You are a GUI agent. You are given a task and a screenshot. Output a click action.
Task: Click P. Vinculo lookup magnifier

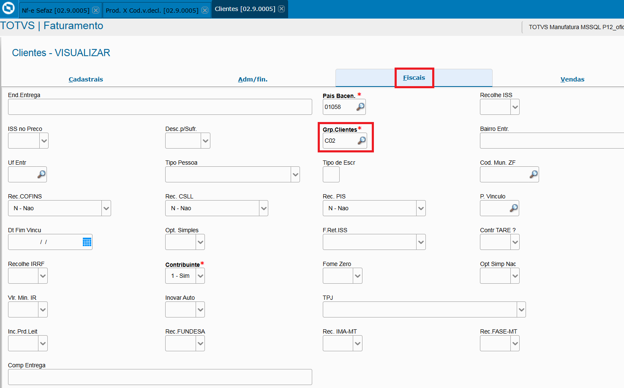pos(514,208)
